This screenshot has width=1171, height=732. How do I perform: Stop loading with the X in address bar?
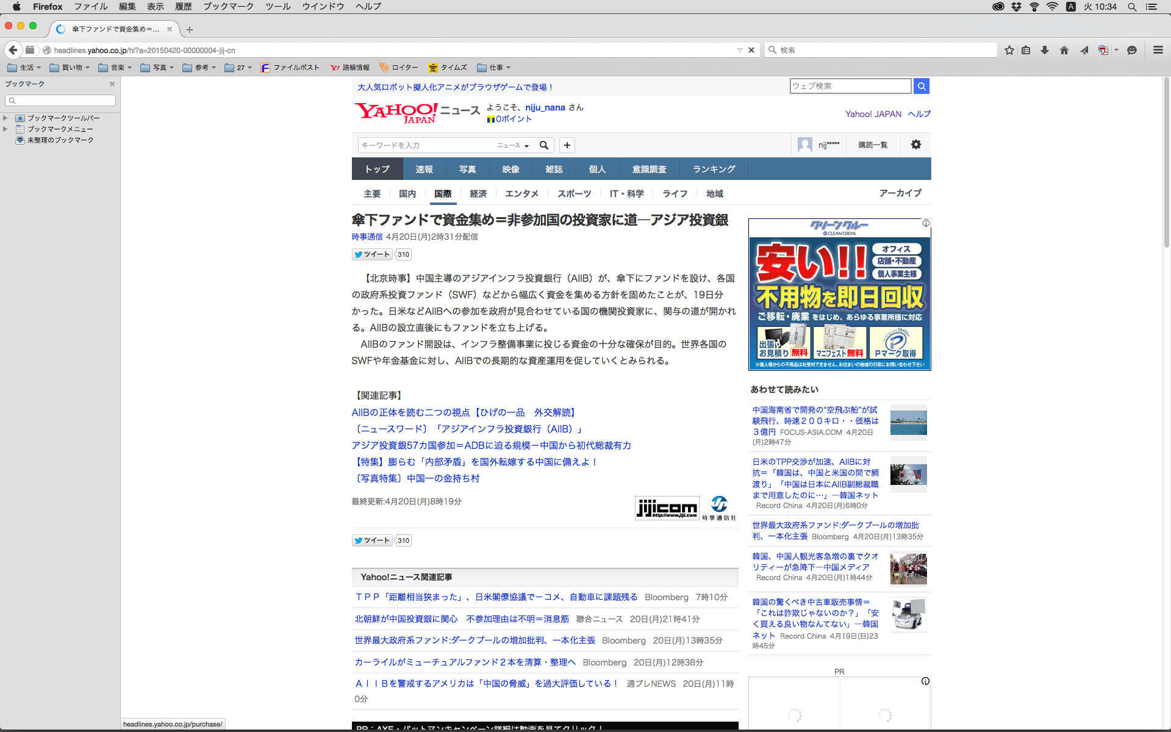click(751, 50)
